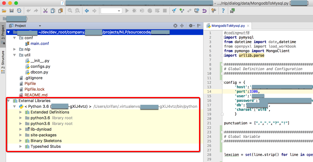Collapse the External Libraries node

click(8, 101)
